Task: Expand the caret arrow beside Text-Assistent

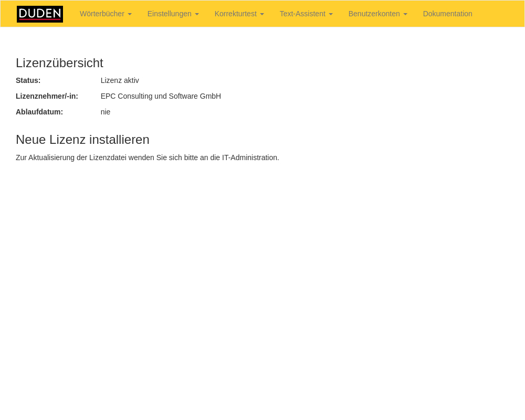Action: coord(331,15)
